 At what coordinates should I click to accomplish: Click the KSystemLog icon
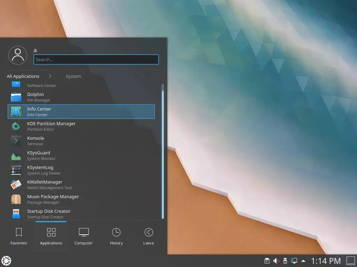(16, 170)
